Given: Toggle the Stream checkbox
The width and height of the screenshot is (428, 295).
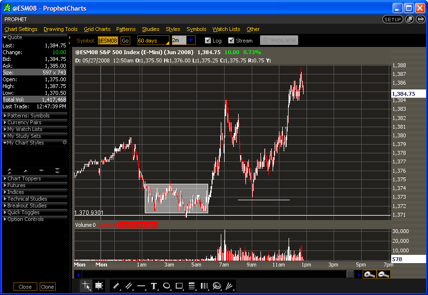Looking at the screenshot, I should coord(231,40).
